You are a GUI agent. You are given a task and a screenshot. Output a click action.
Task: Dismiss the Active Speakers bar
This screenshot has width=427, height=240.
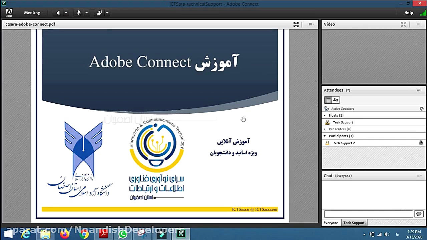coord(421,108)
